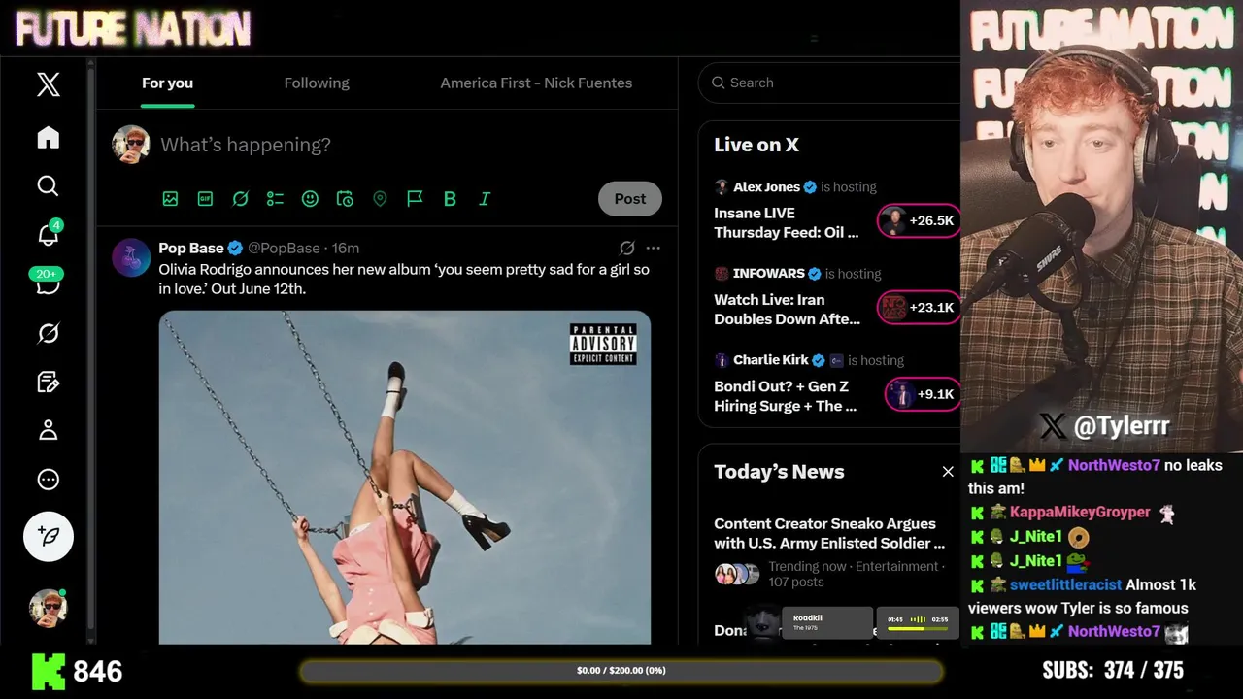
Task: Click the song playback progress bar
Action: pos(918,628)
